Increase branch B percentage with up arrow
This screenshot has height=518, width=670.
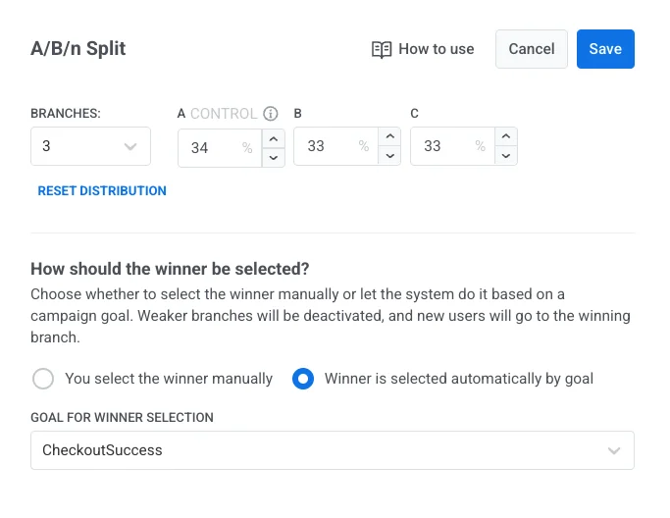coord(390,137)
